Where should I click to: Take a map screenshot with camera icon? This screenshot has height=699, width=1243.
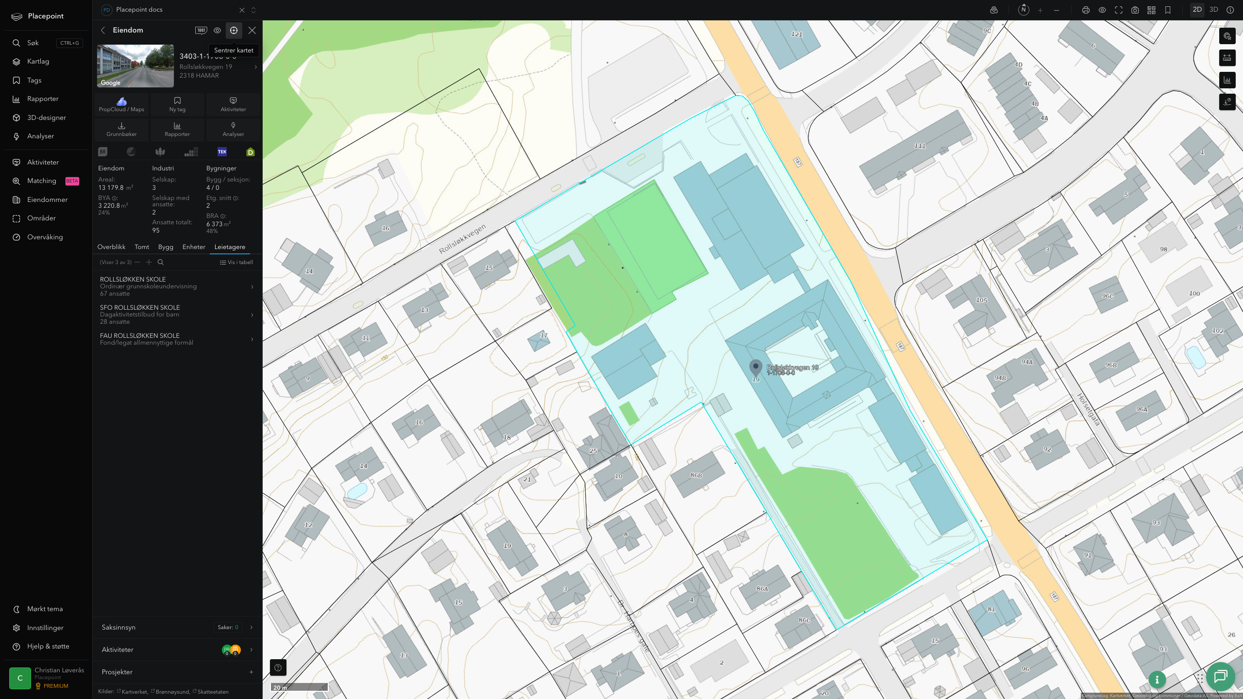tap(1135, 10)
